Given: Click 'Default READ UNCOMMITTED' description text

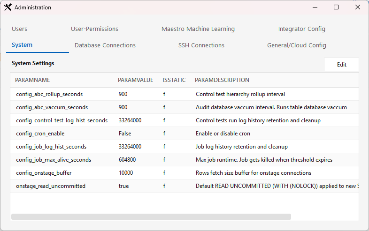Looking at the screenshot, I should coord(277,186).
